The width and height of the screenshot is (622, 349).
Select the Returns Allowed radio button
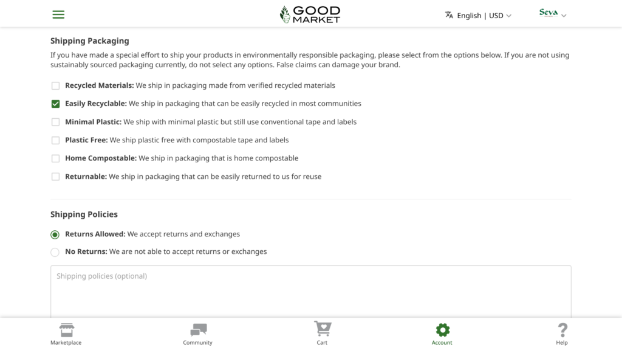click(x=55, y=234)
